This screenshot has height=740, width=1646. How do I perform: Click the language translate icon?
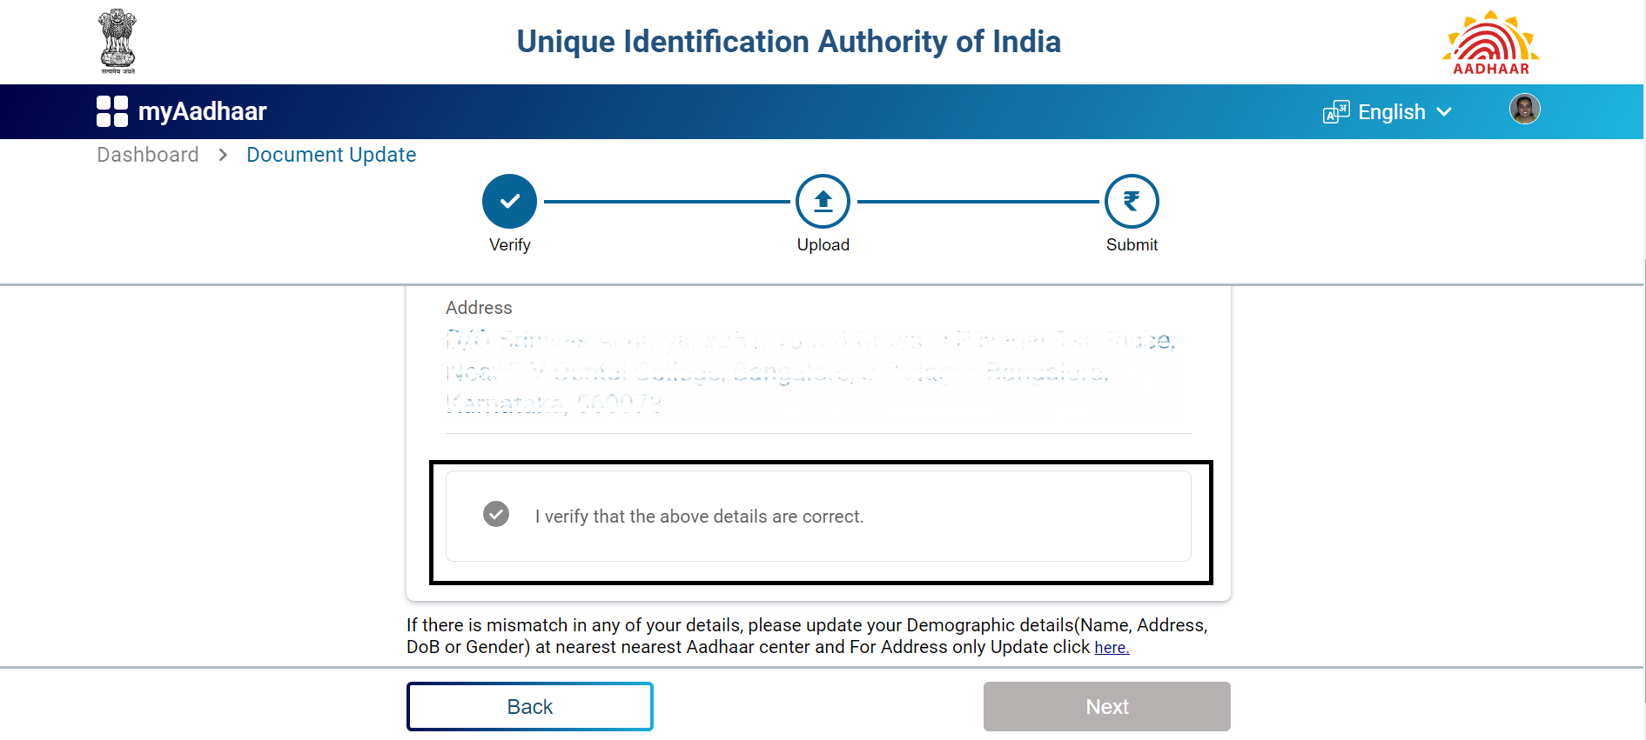tap(1334, 111)
